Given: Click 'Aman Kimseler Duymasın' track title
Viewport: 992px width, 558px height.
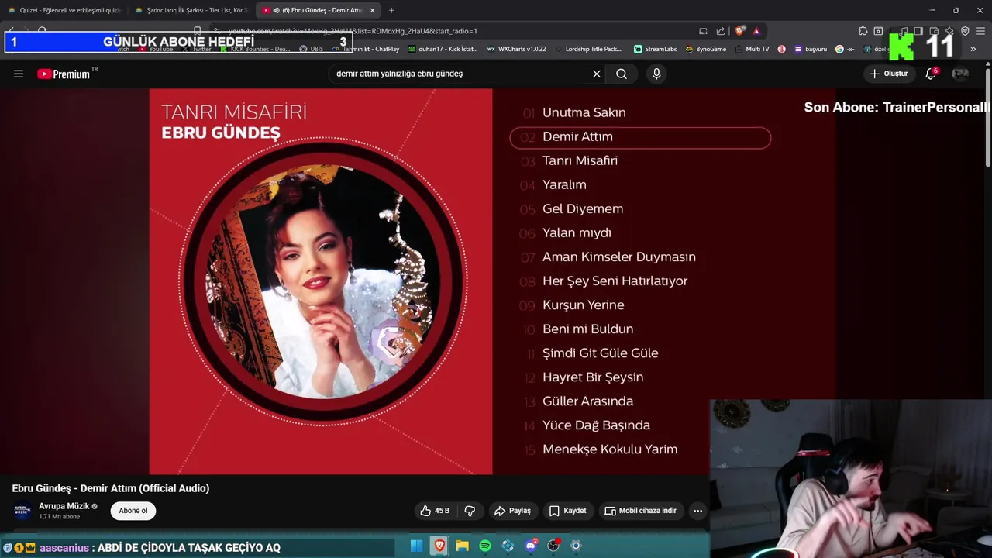Looking at the screenshot, I should [619, 257].
